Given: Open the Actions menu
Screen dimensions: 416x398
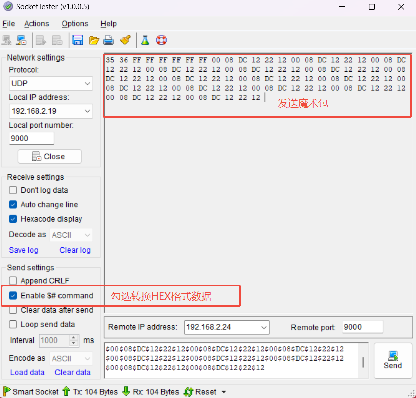Looking at the screenshot, I should [37, 24].
